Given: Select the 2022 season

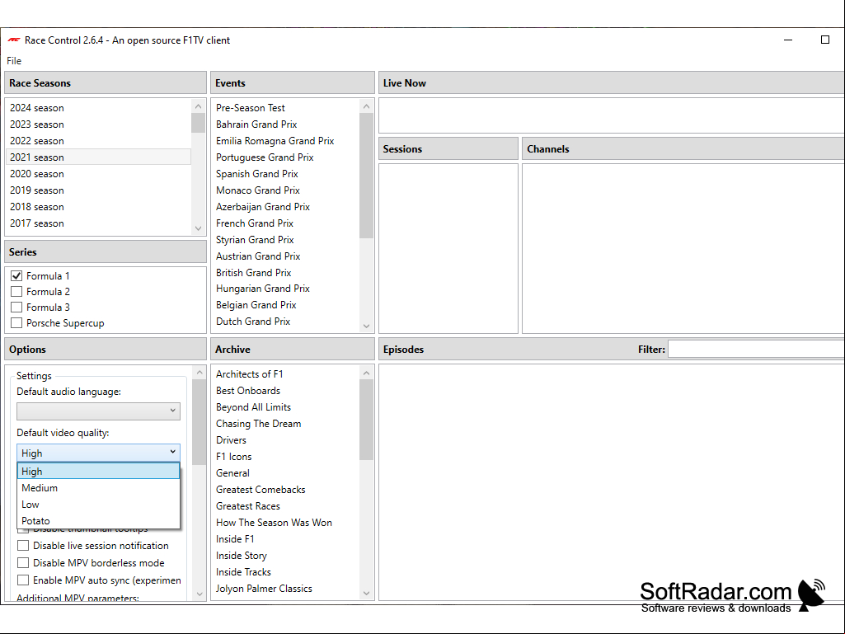Looking at the screenshot, I should pyautogui.click(x=99, y=141).
